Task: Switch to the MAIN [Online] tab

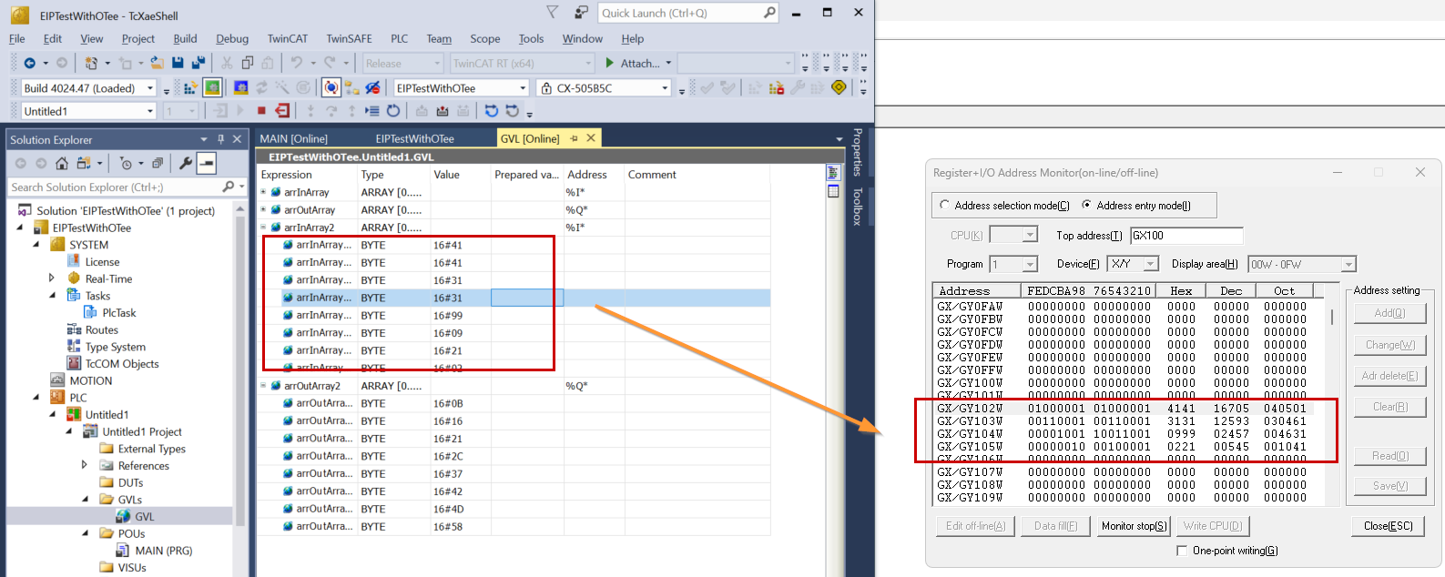Action: (293, 138)
